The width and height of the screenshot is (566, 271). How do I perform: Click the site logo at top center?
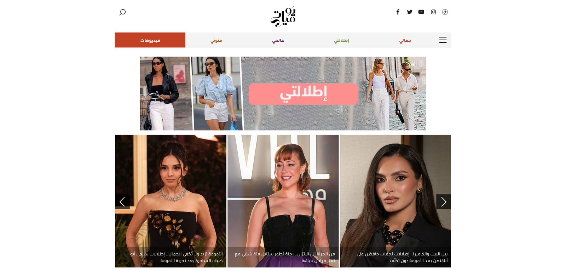[283, 16]
